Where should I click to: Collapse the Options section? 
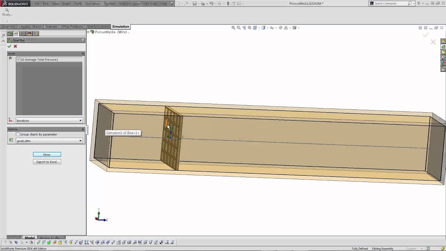pos(83,129)
